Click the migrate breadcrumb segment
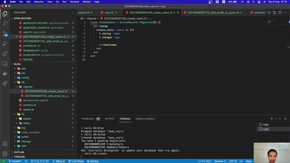 tap(92, 19)
